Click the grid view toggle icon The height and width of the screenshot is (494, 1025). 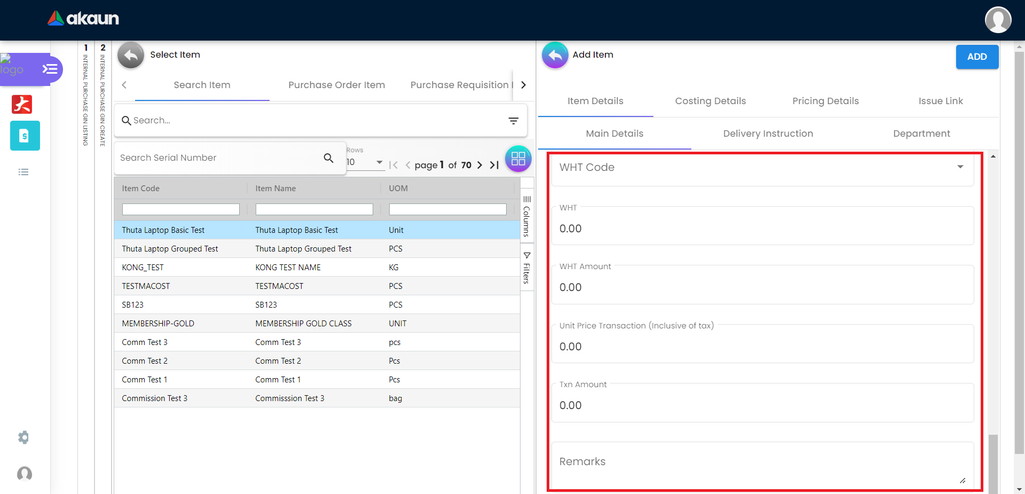point(518,159)
